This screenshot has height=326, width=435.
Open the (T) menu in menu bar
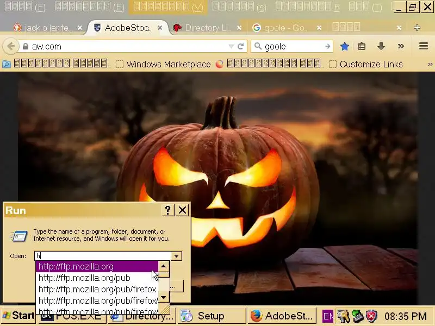coord(365,7)
